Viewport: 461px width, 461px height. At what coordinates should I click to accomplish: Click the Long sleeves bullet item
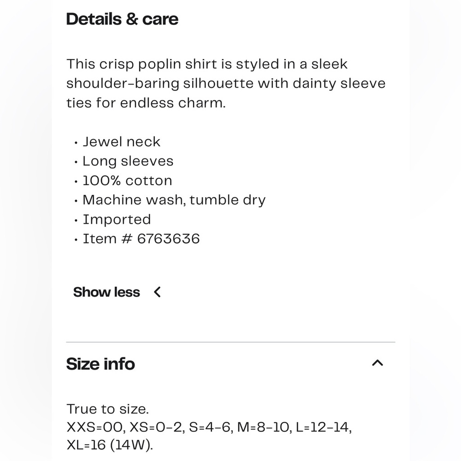click(x=128, y=161)
